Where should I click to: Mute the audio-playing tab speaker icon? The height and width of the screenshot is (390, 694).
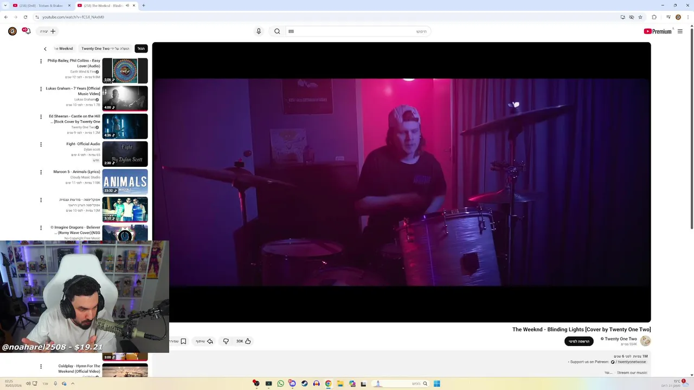click(127, 5)
